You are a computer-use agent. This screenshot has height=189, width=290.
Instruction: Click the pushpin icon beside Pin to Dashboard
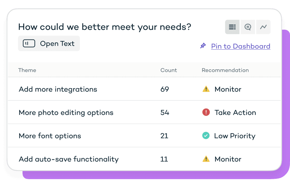click(x=203, y=46)
